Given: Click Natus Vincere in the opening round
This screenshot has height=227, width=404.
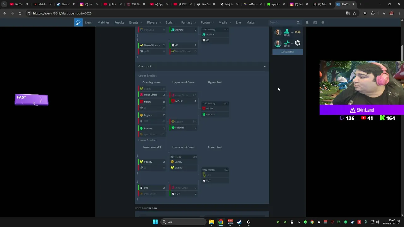Looking at the screenshot, I should pyautogui.click(x=152, y=45).
